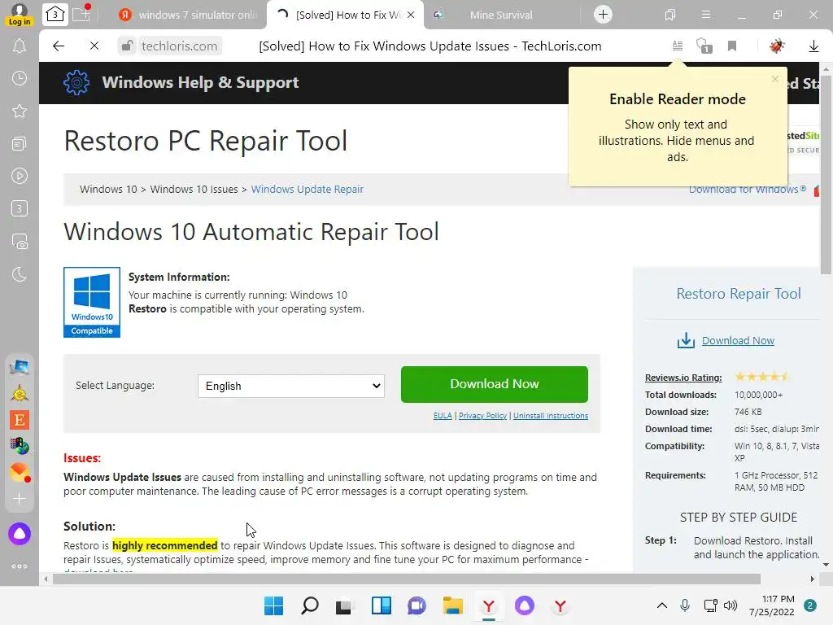Click the techloris.com address field
The image size is (833, 625).
pos(180,46)
